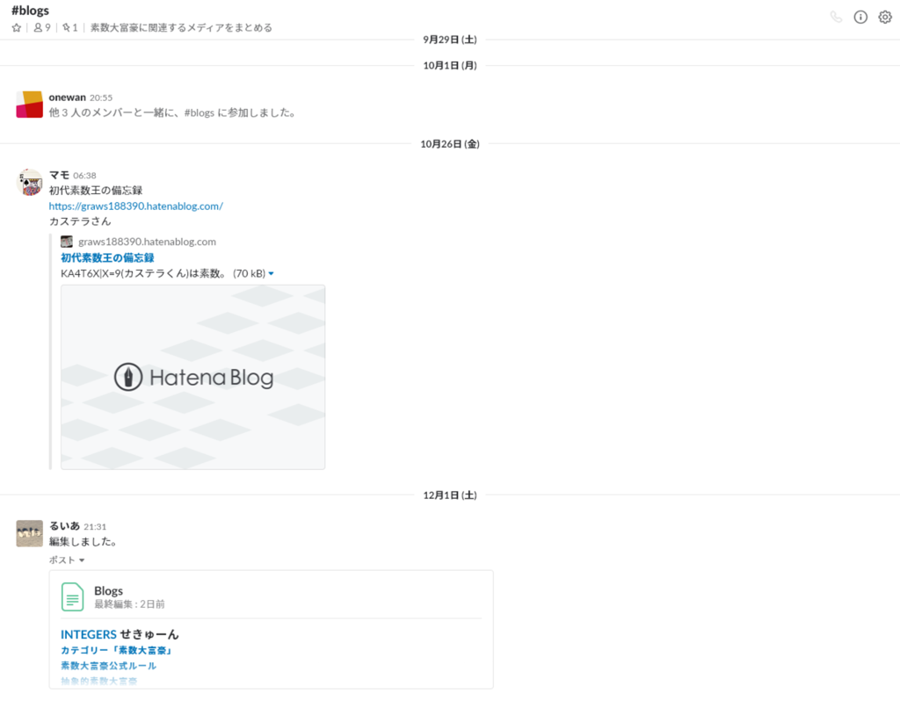
Task: Click the #blogs に参加しました join message
Action: click(x=173, y=112)
